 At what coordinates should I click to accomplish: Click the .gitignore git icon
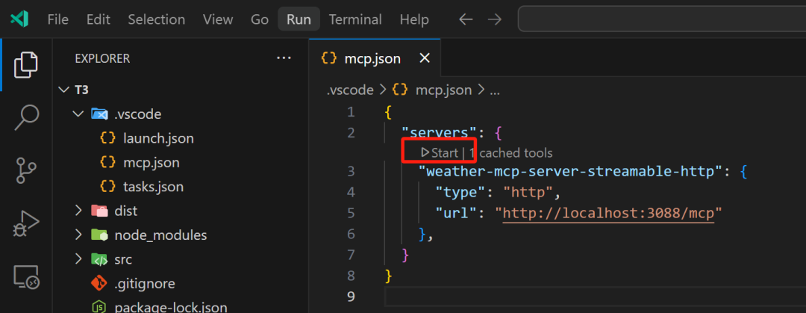click(99, 284)
